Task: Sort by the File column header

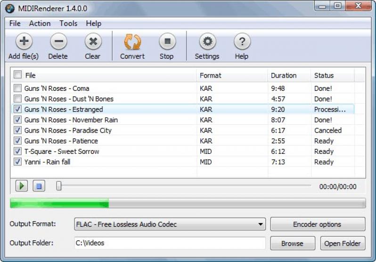Action: 104,75
